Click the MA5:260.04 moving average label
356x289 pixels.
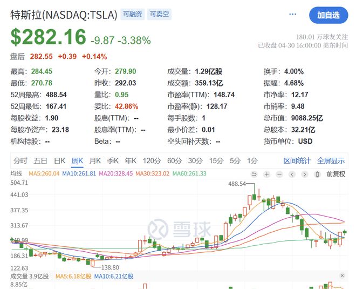click(44, 174)
